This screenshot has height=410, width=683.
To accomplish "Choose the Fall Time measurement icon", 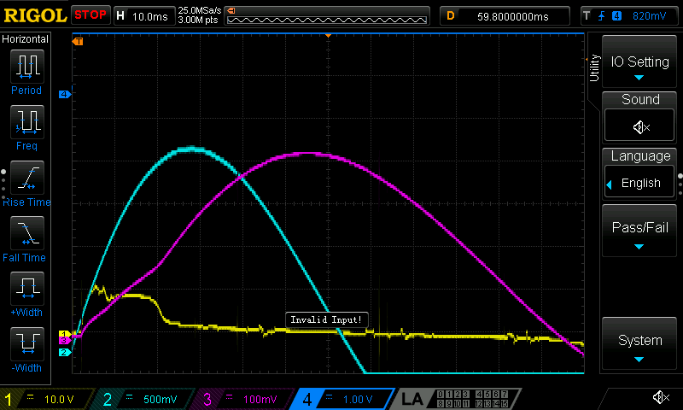I will pos(26,233).
